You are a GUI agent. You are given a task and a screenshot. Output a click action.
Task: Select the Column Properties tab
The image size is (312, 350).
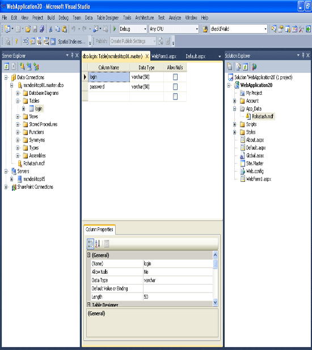pos(99,230)
